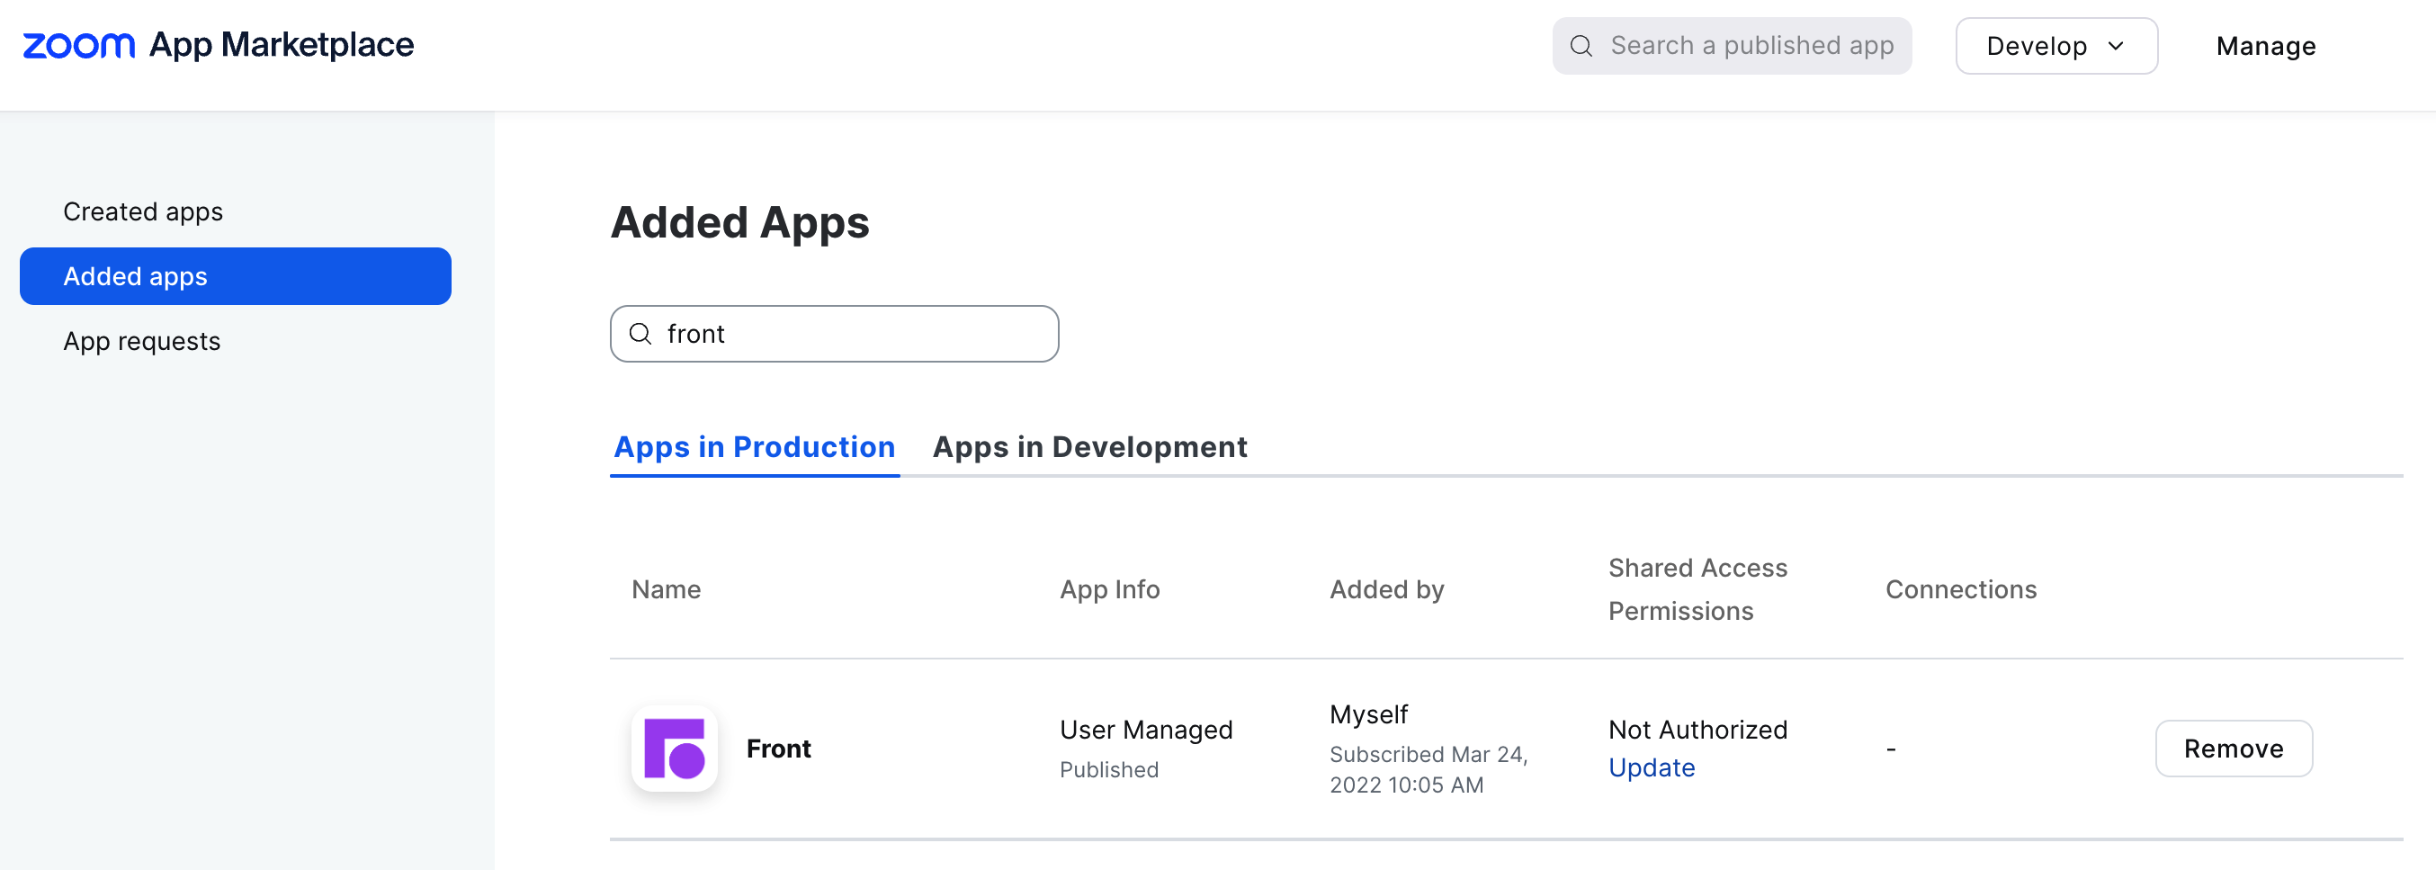This screenshot has width=2436, height=870.
Task: Switch to Apps in Production tab
Action: pos(755,446)
